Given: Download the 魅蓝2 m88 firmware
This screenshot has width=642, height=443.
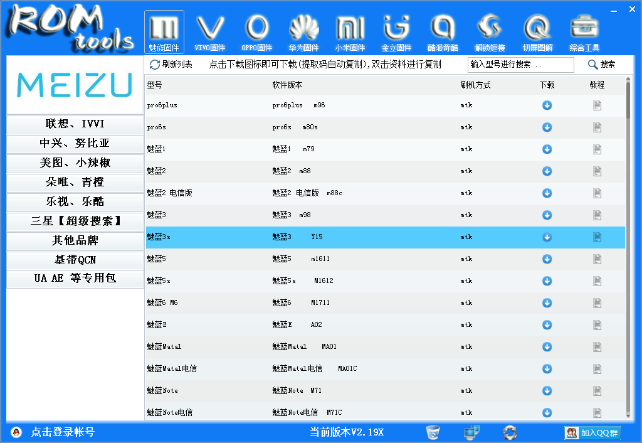Looking at the screenshot, I should pyautogui.click(x=547, y=171).
